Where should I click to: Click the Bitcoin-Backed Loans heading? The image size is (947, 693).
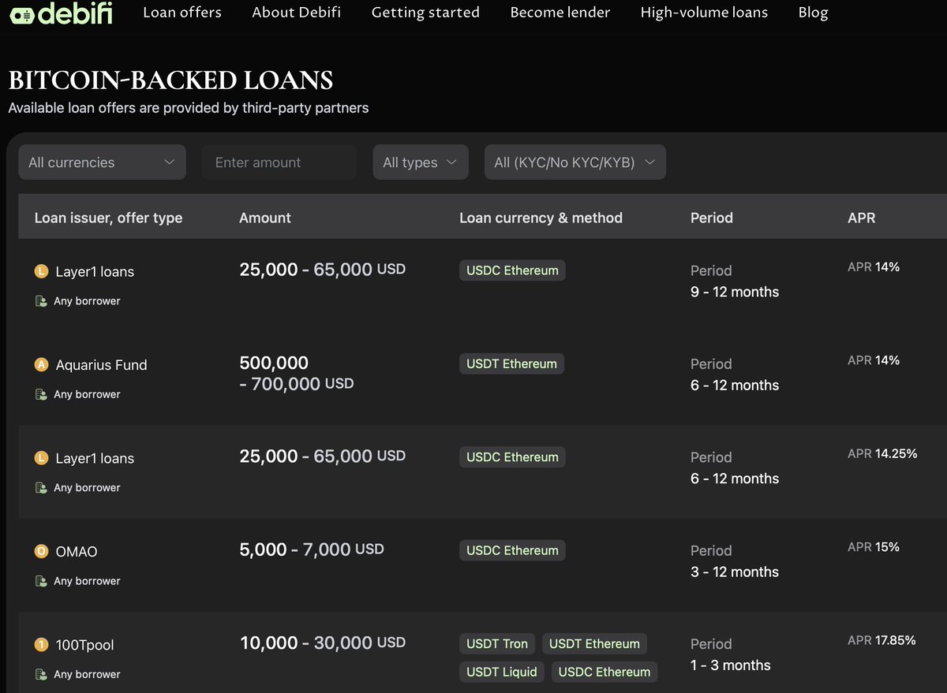coord(170,80)
